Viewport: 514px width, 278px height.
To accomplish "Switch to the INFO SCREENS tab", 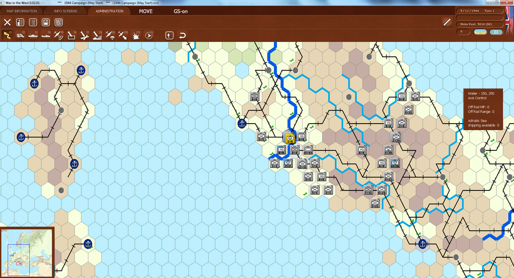I will click(x=66, y=11).
